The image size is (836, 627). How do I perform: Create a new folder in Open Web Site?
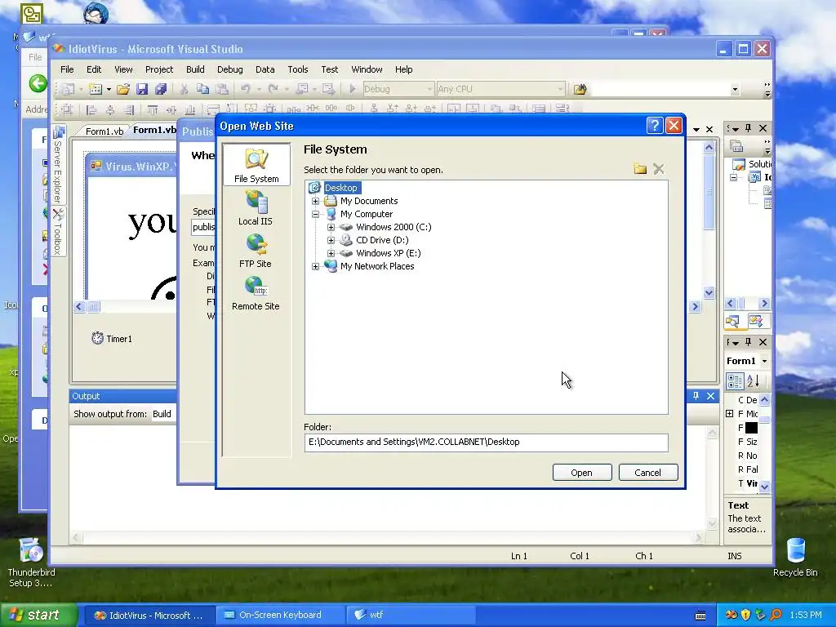pyautogui.click(x=640, y=170)
